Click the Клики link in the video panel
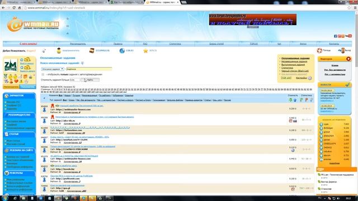 point(335,65)
